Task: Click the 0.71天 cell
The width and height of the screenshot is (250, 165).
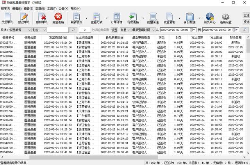Action: [x=179, y=116]
